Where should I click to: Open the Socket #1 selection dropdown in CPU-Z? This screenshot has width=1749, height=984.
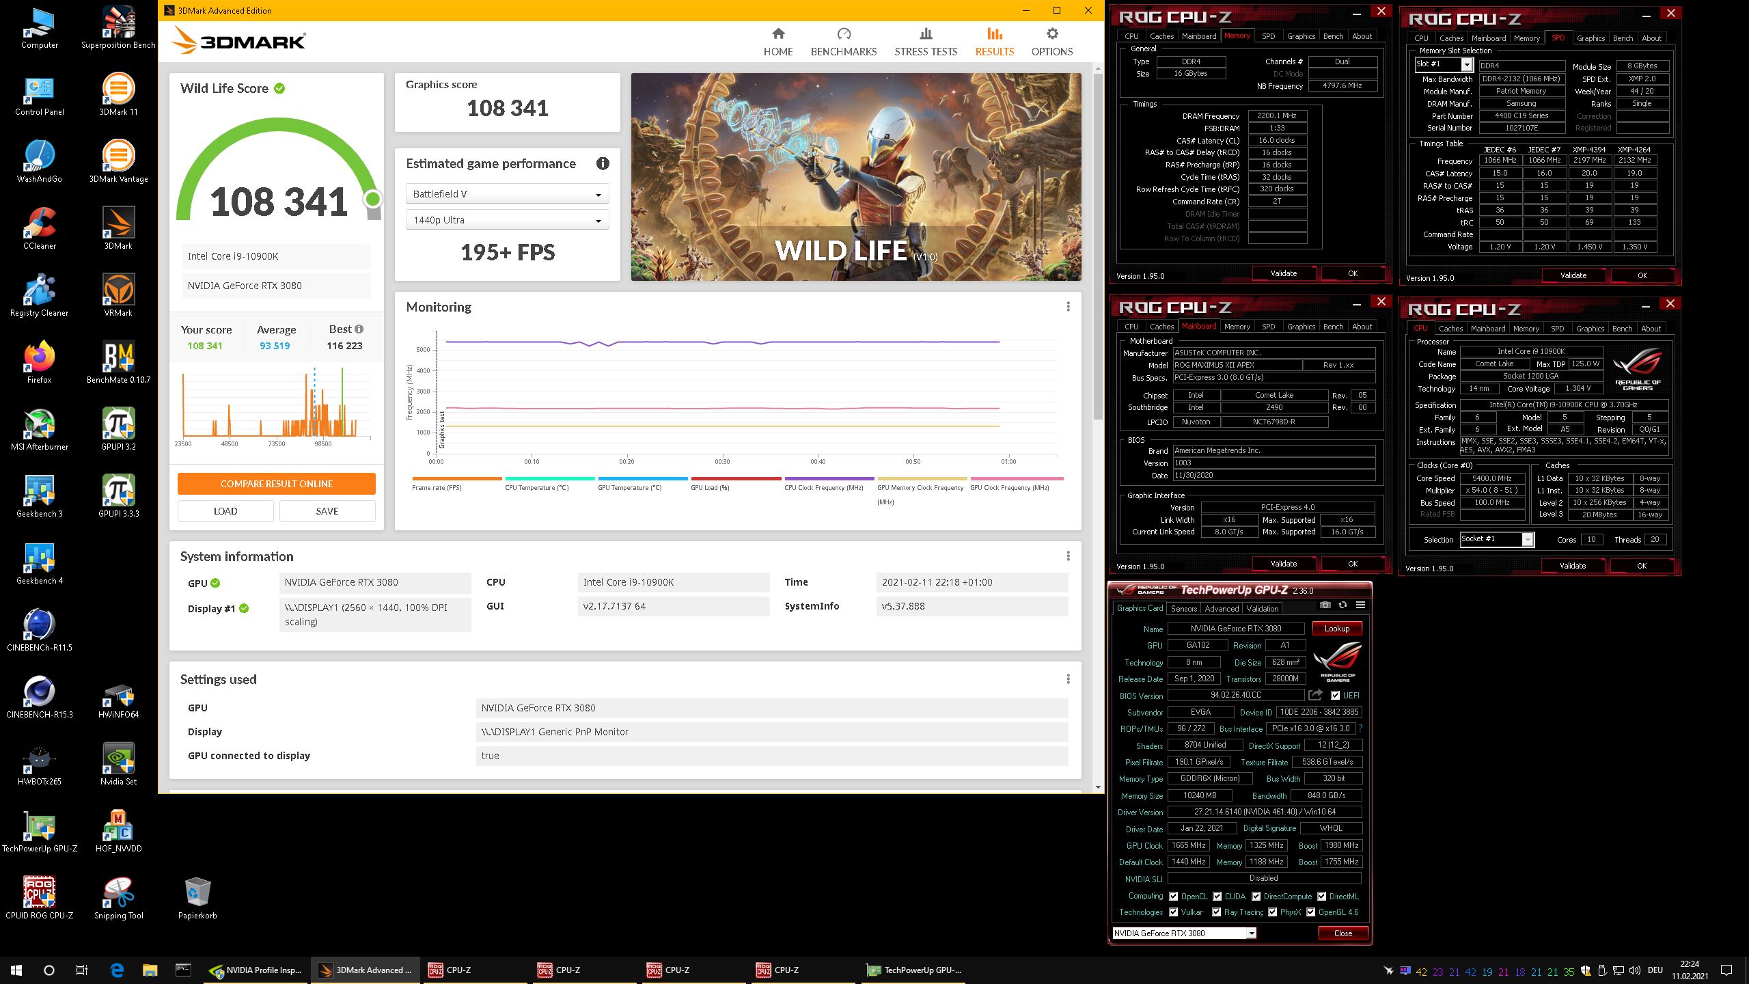coord(1497,539)
